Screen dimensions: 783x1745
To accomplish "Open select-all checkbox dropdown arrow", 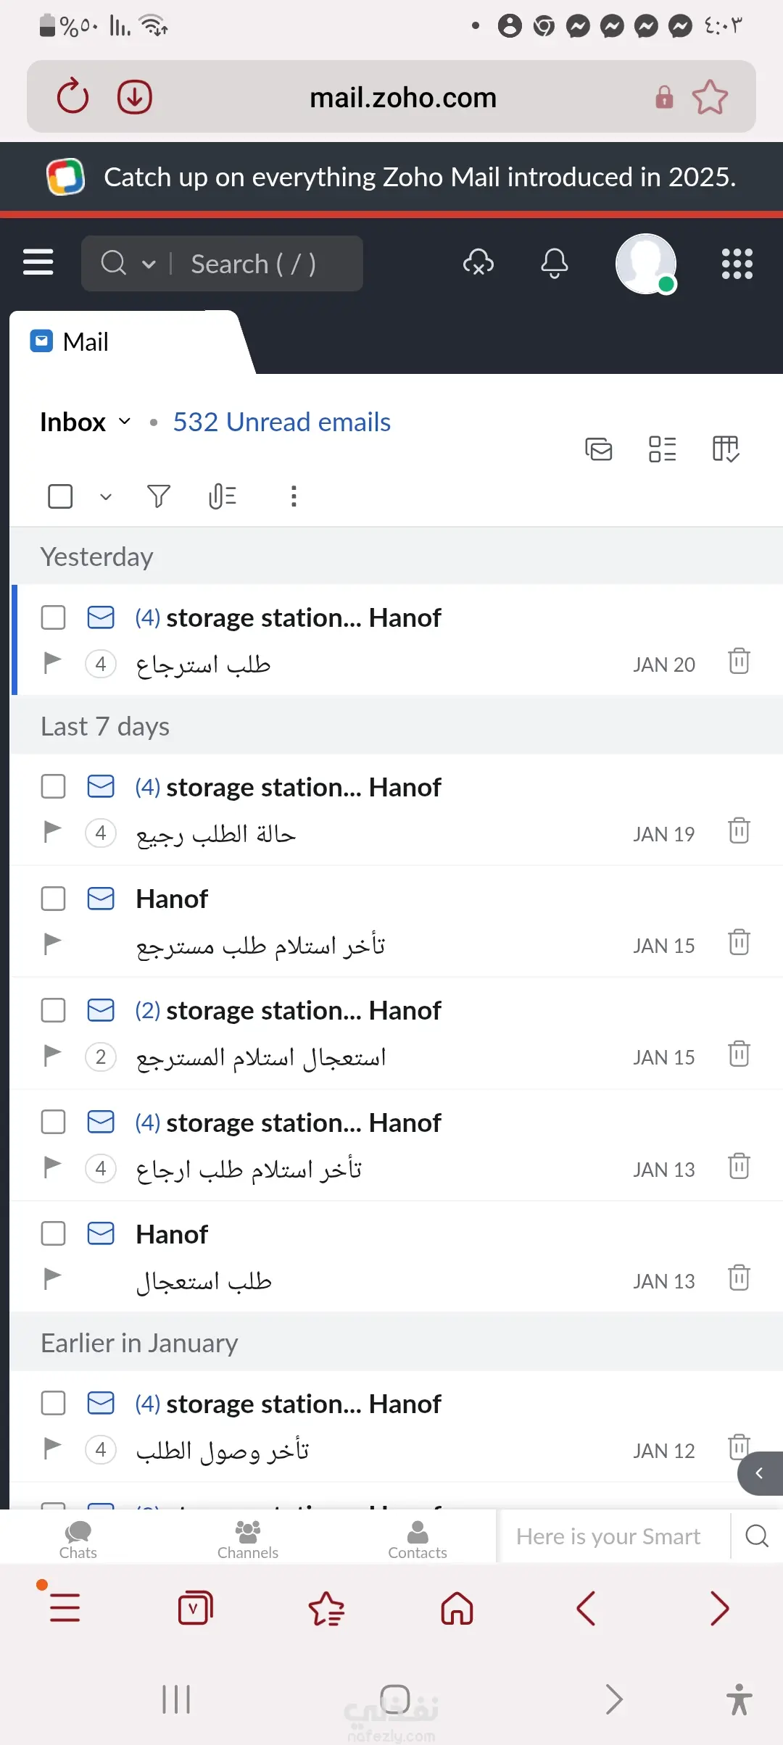I will pyautogui.click(x=106, y=497).
